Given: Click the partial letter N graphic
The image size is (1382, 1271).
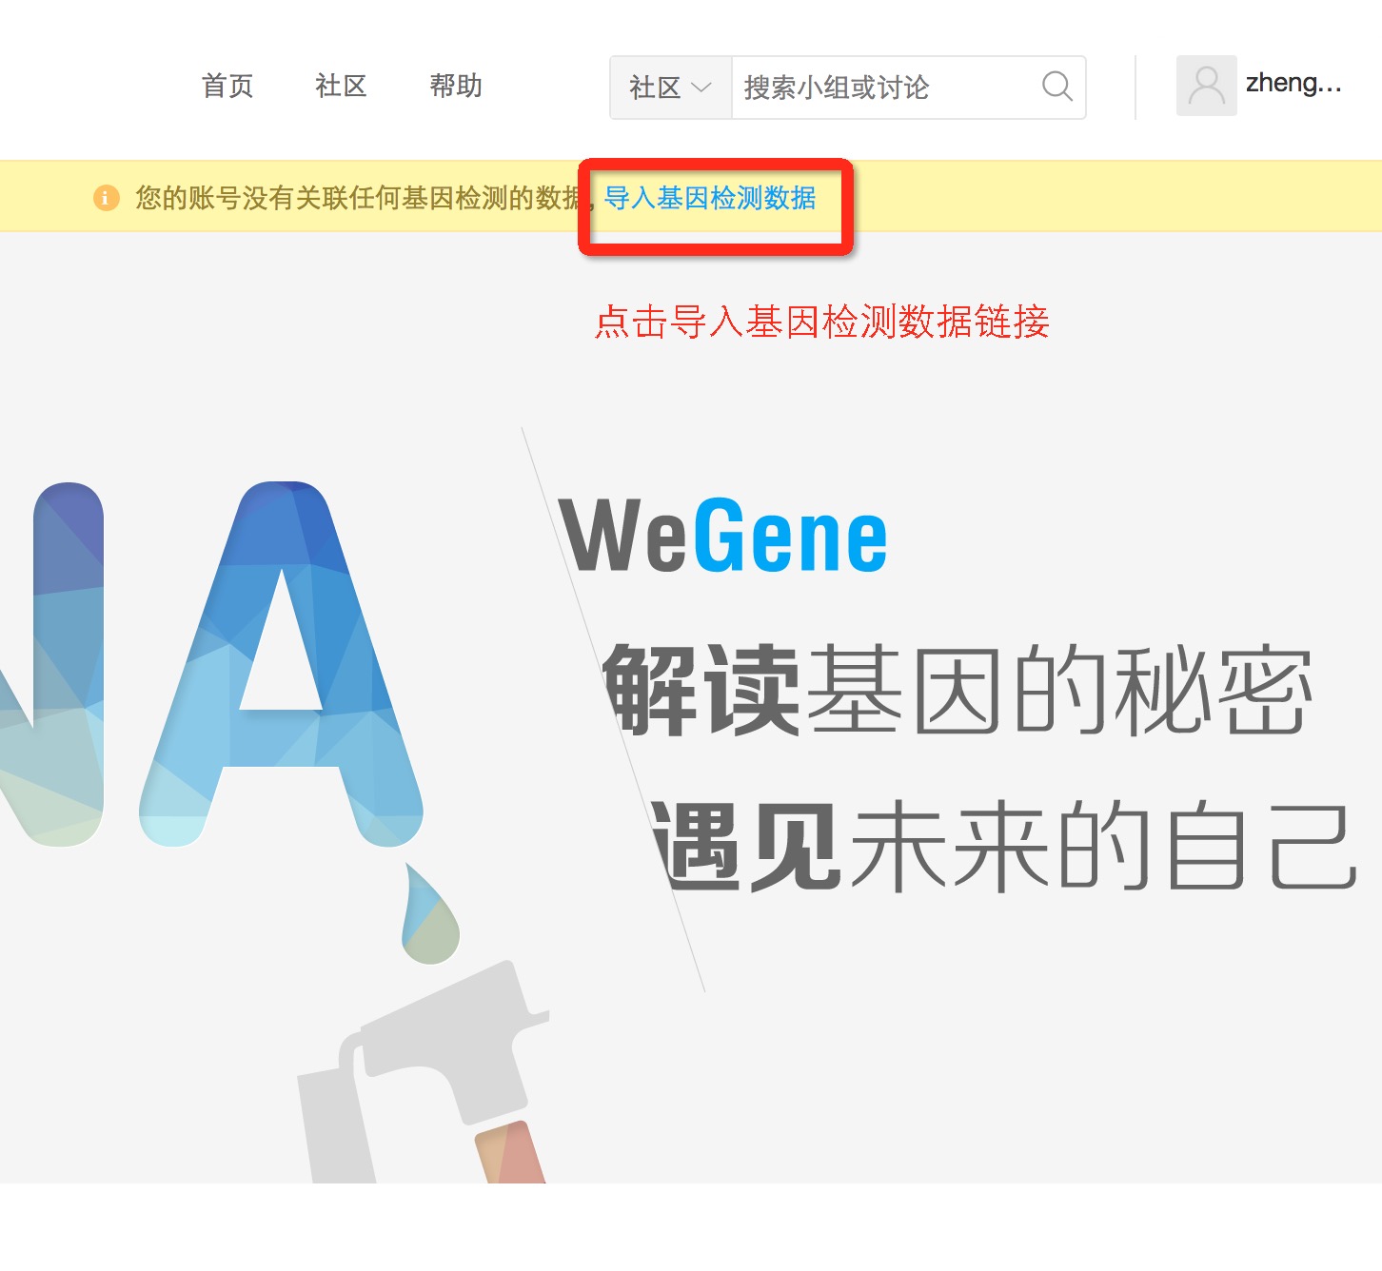Looking at the screenshot, I should click(x=51, y=664).
